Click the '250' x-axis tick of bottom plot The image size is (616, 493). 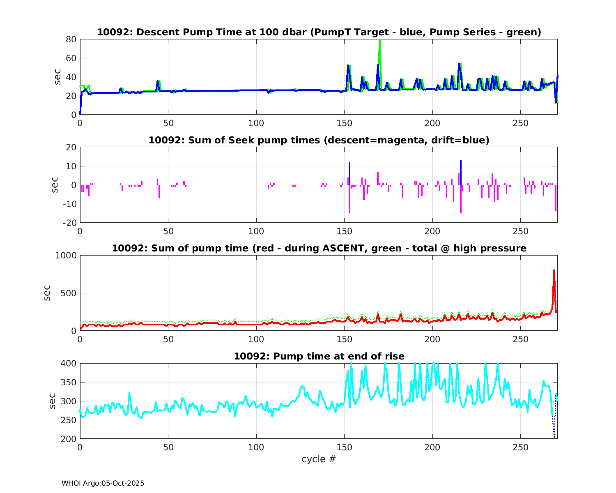tap(520, 447)
